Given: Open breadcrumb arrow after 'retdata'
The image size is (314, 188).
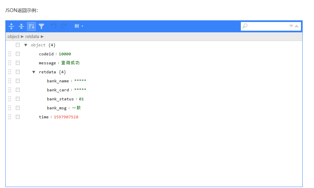Looking at the screenshot, I should click(42, 37).
